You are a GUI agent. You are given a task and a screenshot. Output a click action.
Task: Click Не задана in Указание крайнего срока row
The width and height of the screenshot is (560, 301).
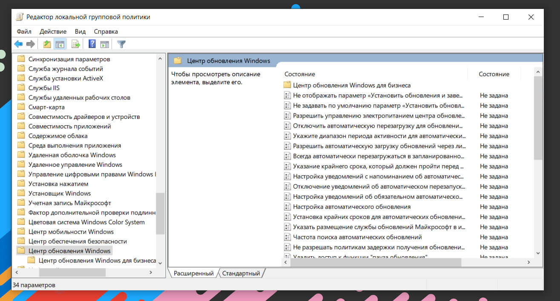(x=494, y=166)
